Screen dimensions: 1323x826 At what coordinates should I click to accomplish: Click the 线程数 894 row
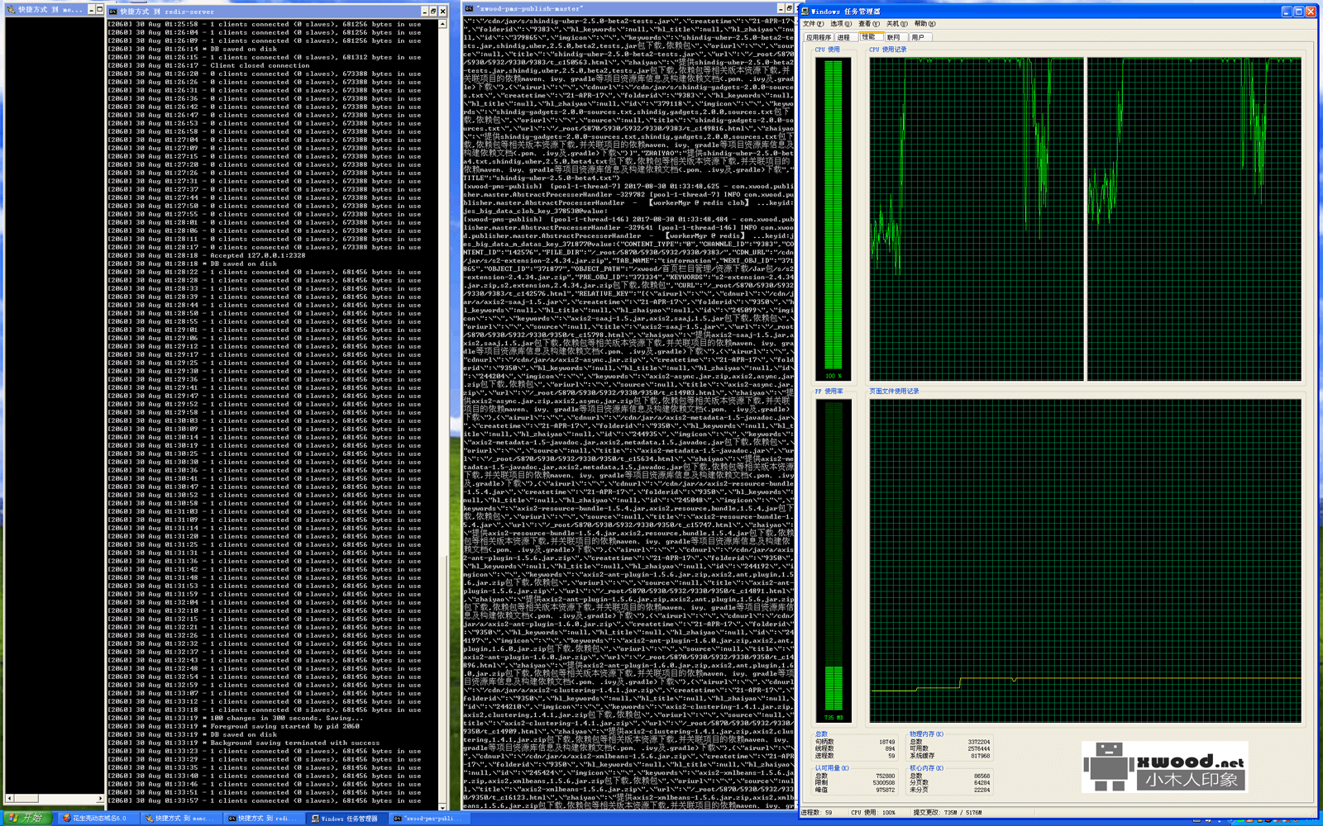click(x=855, y=749)
